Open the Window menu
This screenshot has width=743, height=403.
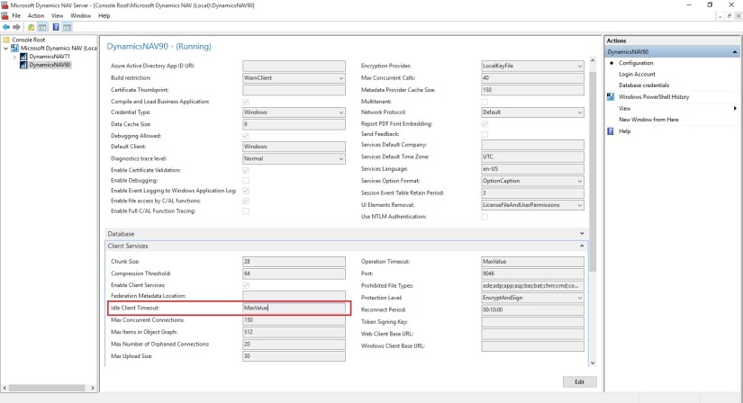pos(80,15)
